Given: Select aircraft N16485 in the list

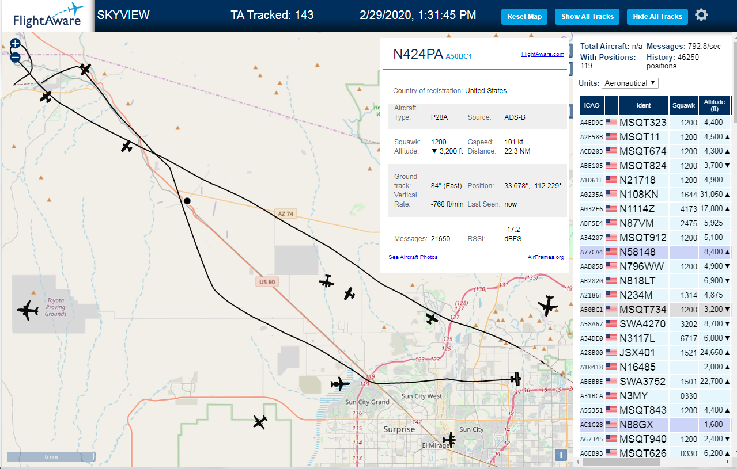Looking at the screenshot, I should (x=655, y=367).
